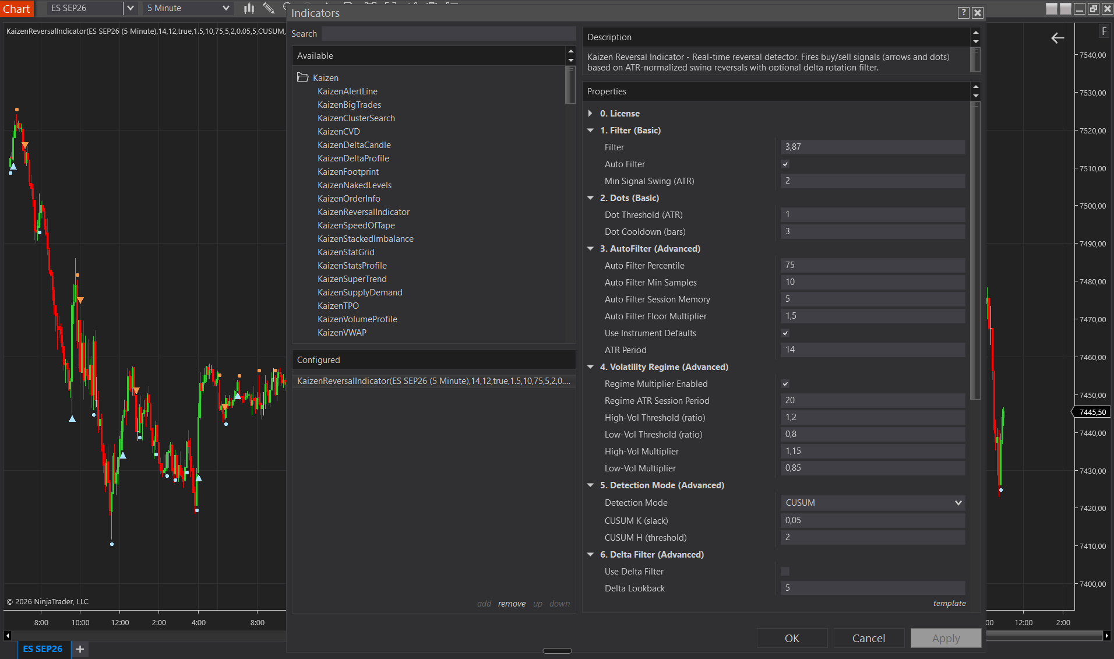
Task: Click the template link
Action: coord(949,603)
